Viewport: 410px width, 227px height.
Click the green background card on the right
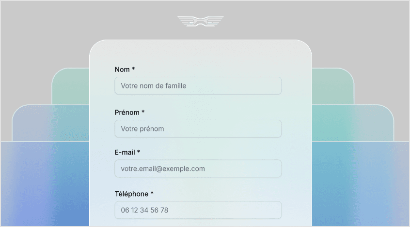pos(331,87)
